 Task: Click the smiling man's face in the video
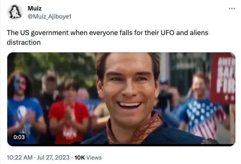click(x=129, y=87)
